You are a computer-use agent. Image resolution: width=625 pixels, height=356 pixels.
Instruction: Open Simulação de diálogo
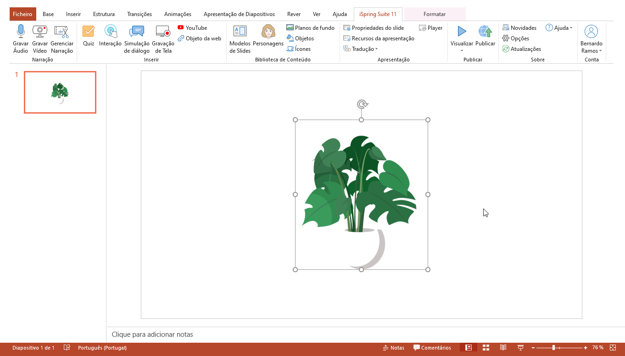tap(137, 32)
